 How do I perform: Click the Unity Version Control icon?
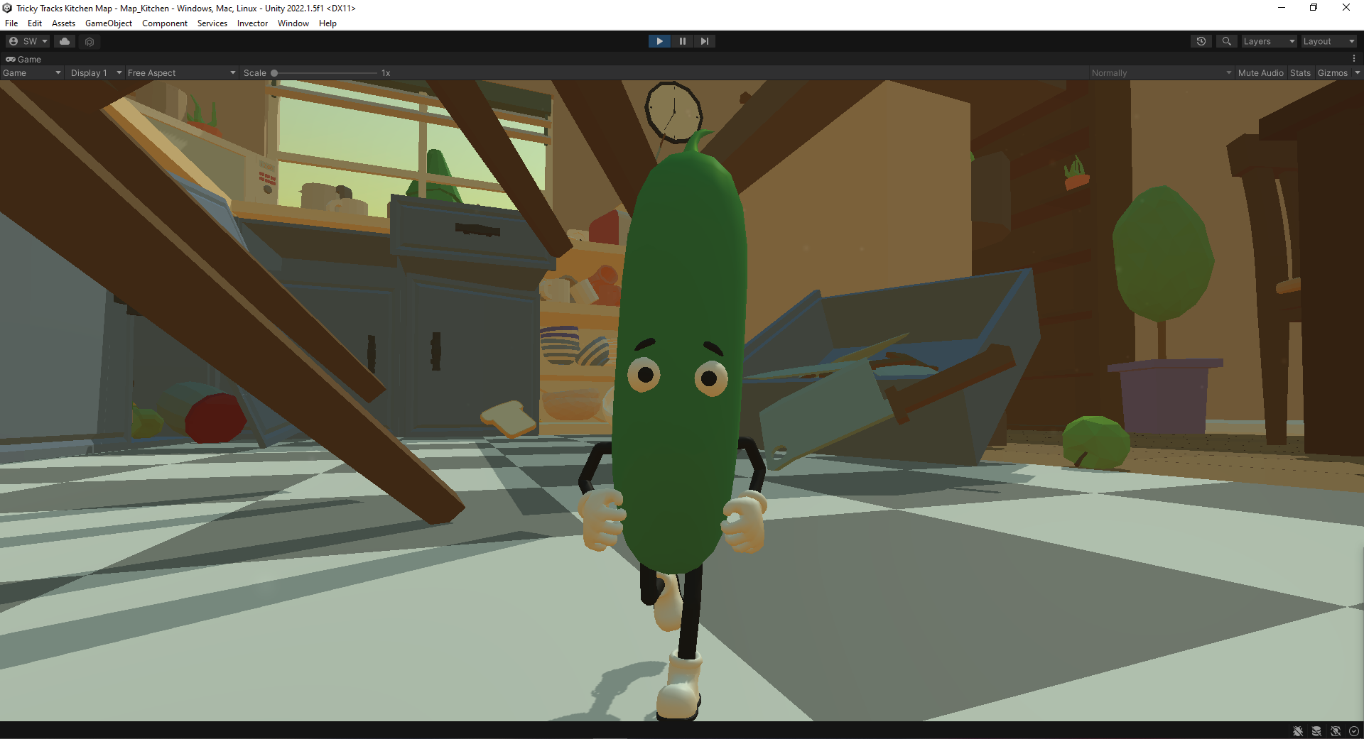tap(90, 42)
